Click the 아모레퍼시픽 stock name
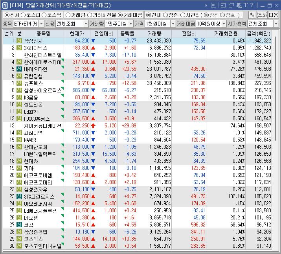This screenshot has height=254, width=281. click(x=38, y=204)
